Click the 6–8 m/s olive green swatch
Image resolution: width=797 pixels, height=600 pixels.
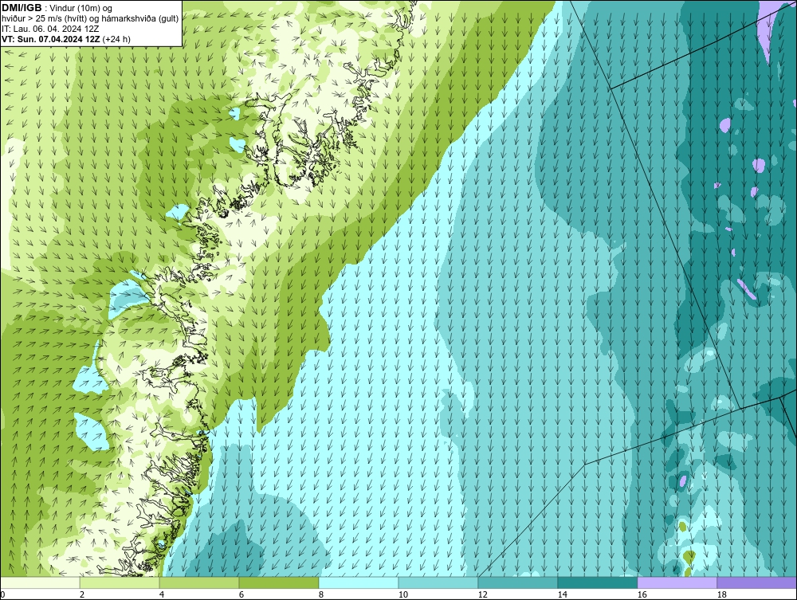(279, 582)
